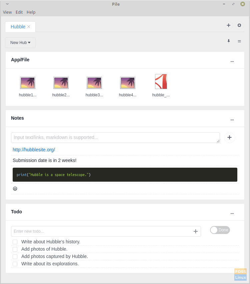Click the App/File hub title
Screen dimensions: 250x284
point(20,60)
